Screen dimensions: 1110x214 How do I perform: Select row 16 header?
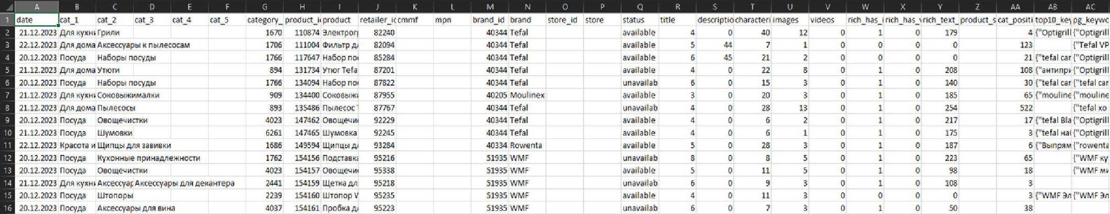7,208
